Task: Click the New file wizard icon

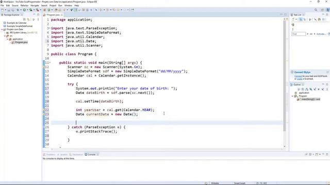Action: click(x=2, y=10)
